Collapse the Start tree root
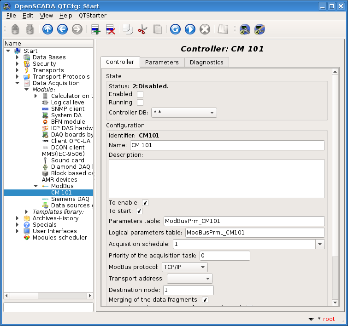The image size is (348, 326). [8, 51]
